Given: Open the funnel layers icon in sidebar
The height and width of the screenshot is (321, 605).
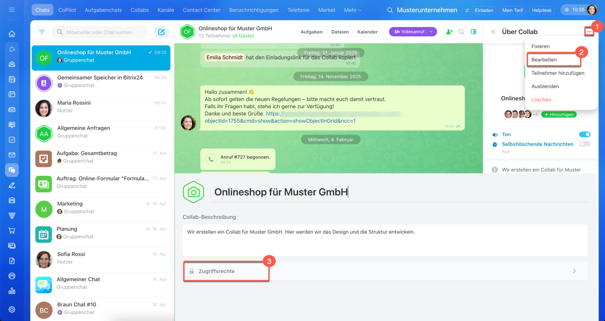Looking at the screenshot, I should pos(12,216).
